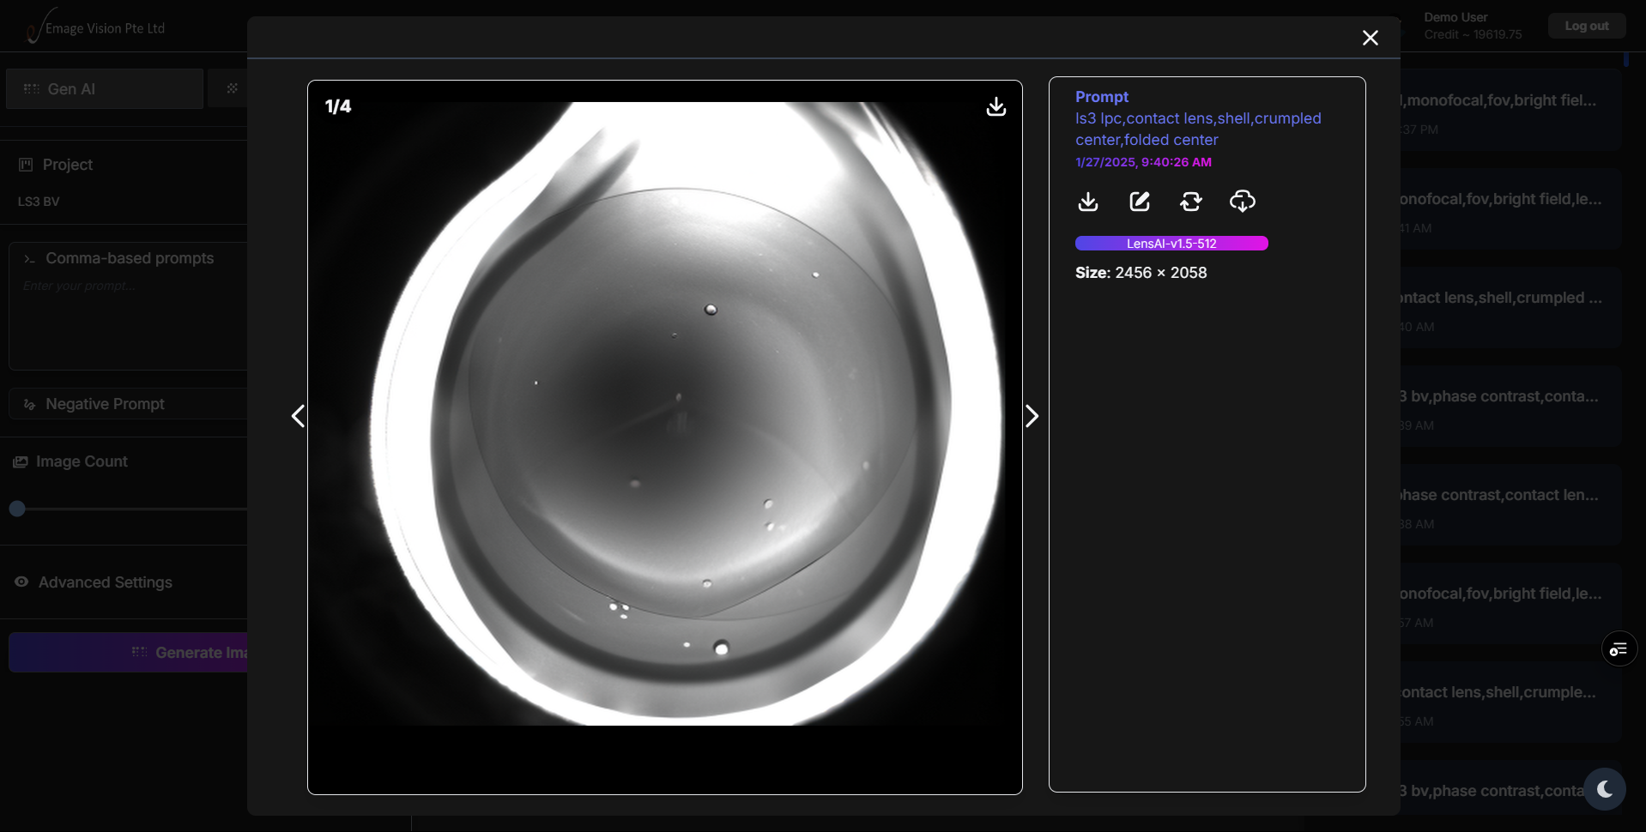Click the Comma-based prompts text area
This screenshot has height=832, width=1646.
tap(129, 306)
